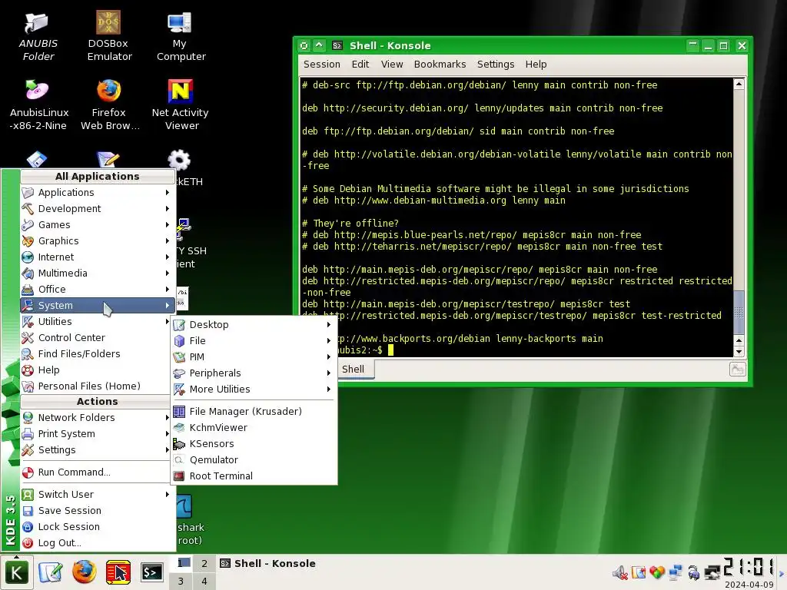Viewport: 787px width, 590px height.
Task: Open the text editor icon in the panel
Action: point(51,572)
